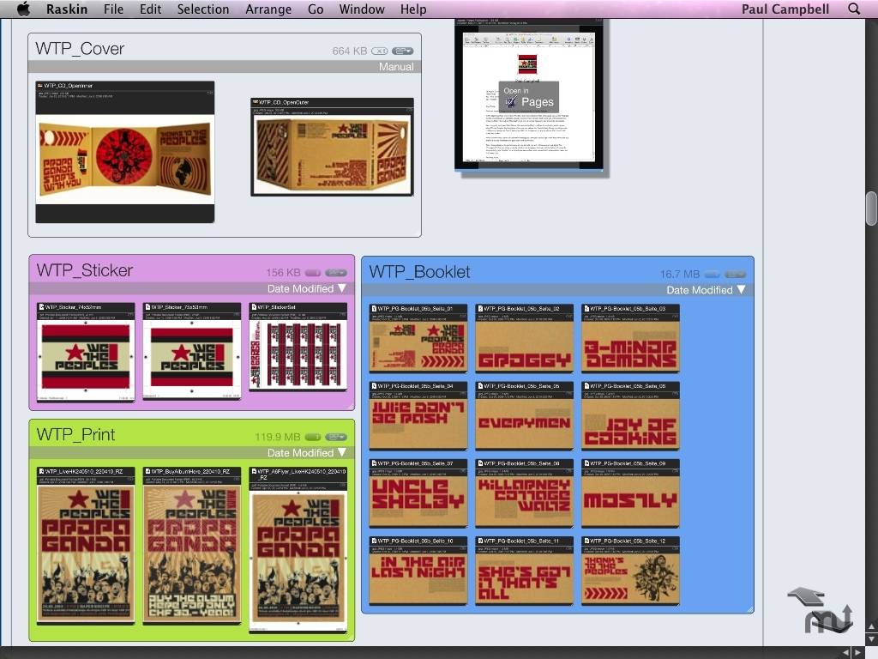Click the item count badge in WTP_Cover
Screen dimensions: 878x659
[x=379, y=51]
